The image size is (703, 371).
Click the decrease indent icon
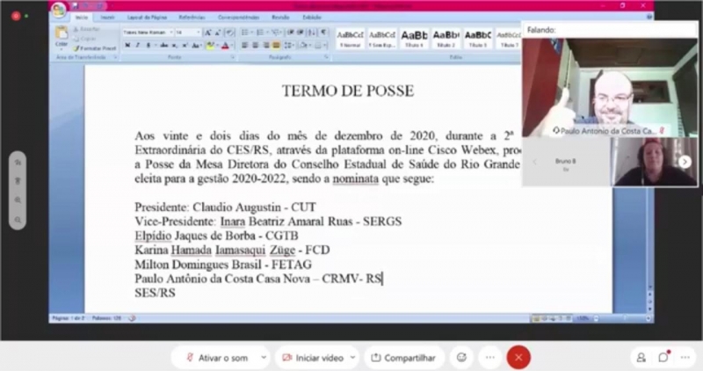click(291, 33)
